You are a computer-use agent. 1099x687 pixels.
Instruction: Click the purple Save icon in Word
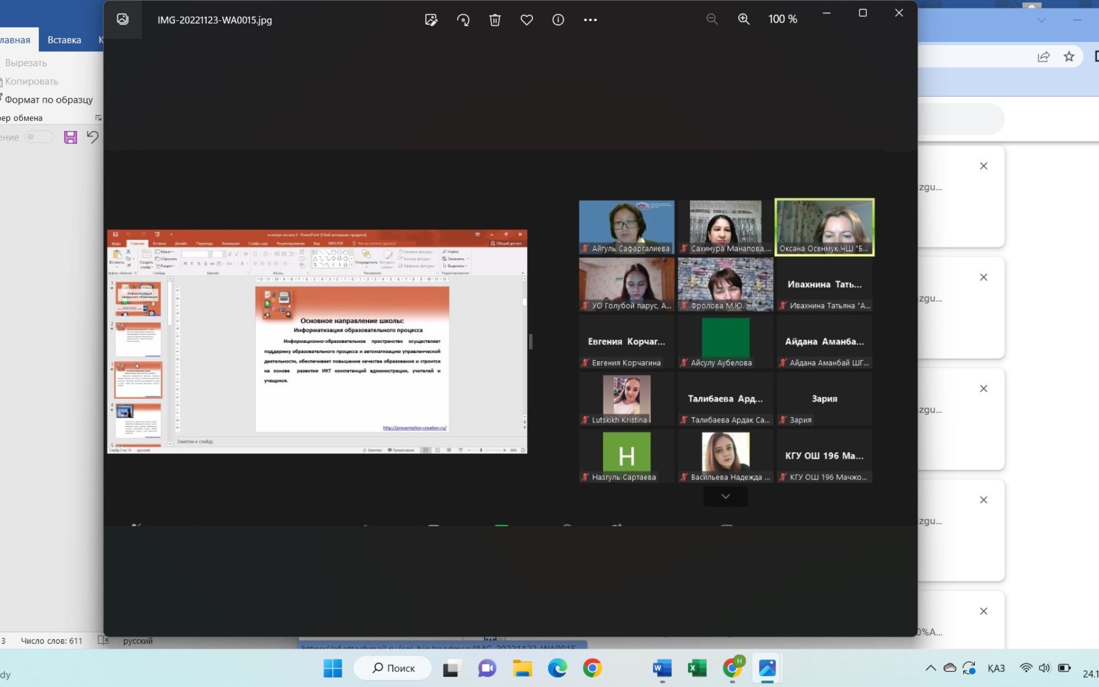(x=70, y=137)
